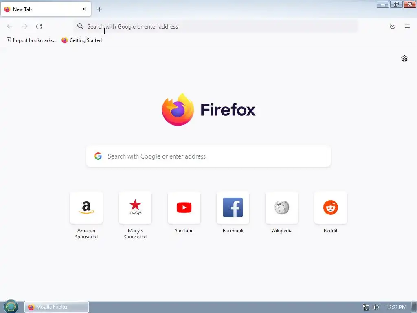Click the forward navigation arrow
Viewport: 417px width, 313px height.
tap(24, 26)
